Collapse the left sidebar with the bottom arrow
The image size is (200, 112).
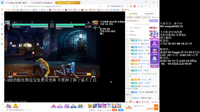[2, 110]
